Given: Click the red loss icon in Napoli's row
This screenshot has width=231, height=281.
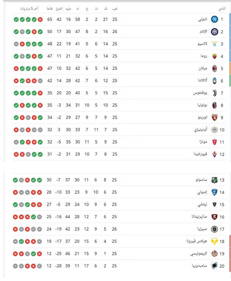Looking at the screenshot, I should 40,19.
